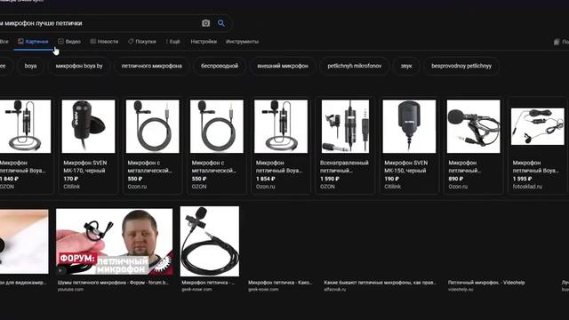Open the 550 ₽ OZON microphone image
The width and height of the screenshot is (569, 320).
click(217, 126)
